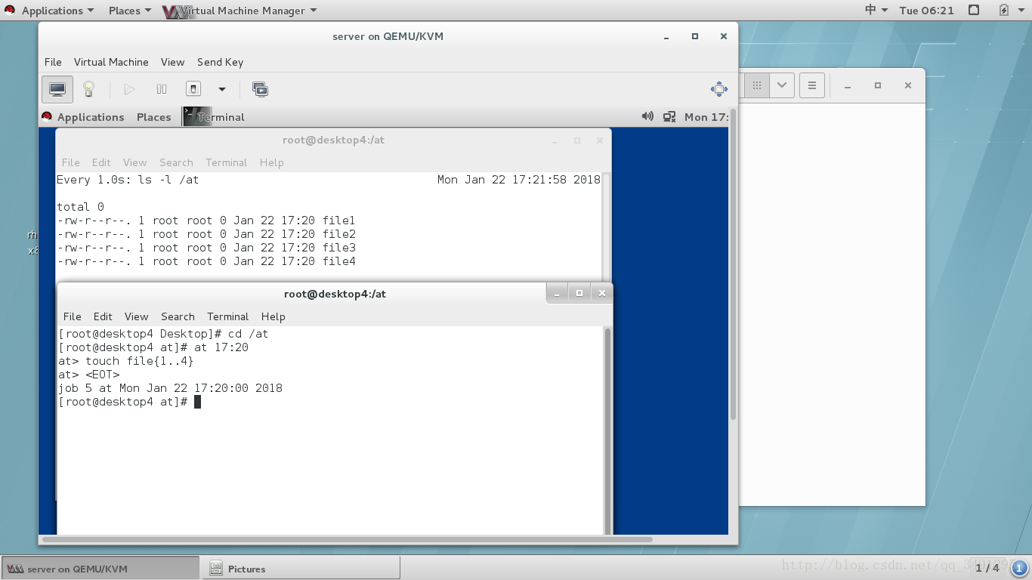Open host battery system menu
Viewport: 1032px width, 580px height.
point(1010,11)
